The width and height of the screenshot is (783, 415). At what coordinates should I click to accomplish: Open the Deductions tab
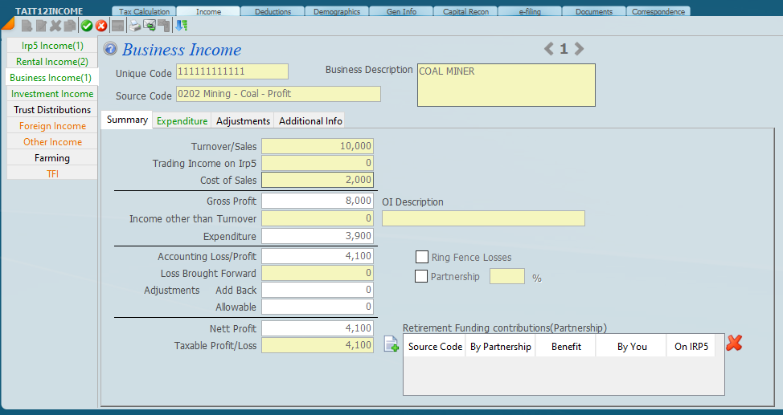(x=273, y=11)
